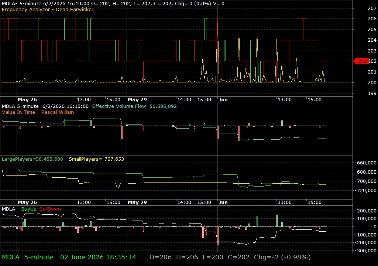Click 'May 29' on the lower time axis
The width and height of the screenshot is (378, 266).
click(137, 202)
